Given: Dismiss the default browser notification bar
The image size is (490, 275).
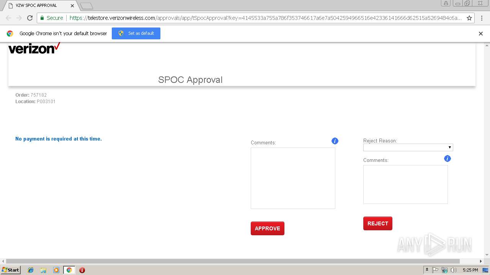Looking at the screenshot, I should tap(481, 34).
